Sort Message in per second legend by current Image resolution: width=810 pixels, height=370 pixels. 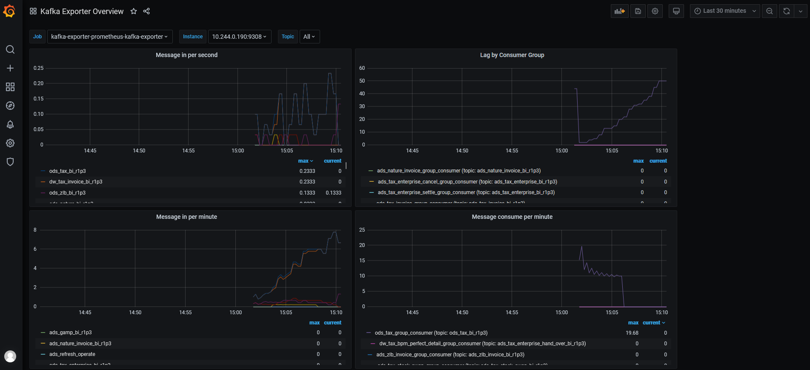[332, 161]
